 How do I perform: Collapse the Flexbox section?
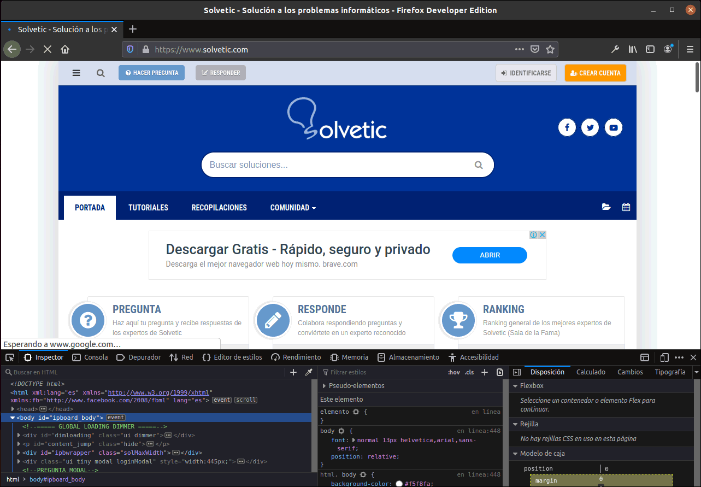[515, 386]
